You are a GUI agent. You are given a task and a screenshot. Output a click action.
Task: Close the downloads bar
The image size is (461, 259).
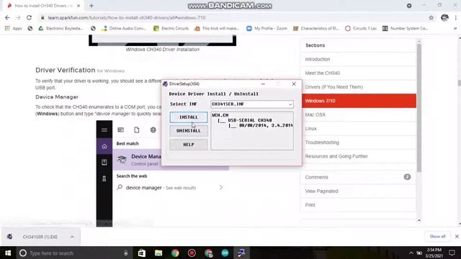click(457, 237)
